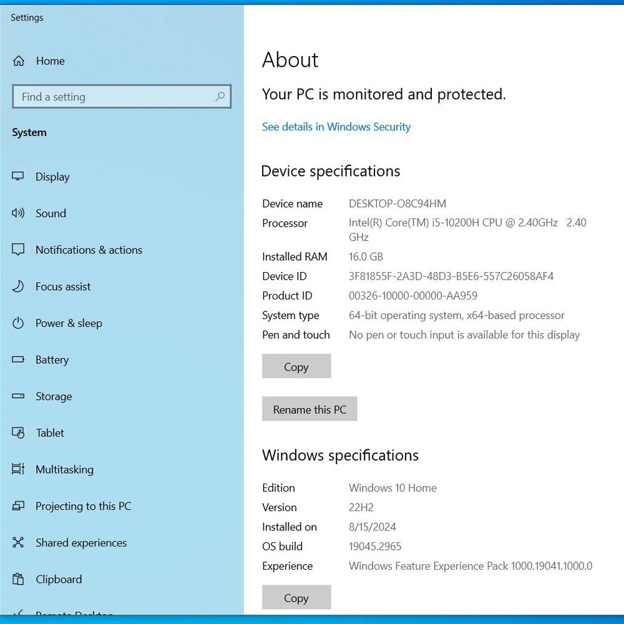This screenshot has height=624, width=624.
Task: Click the search magnifier icon
Action: (220, 96)
